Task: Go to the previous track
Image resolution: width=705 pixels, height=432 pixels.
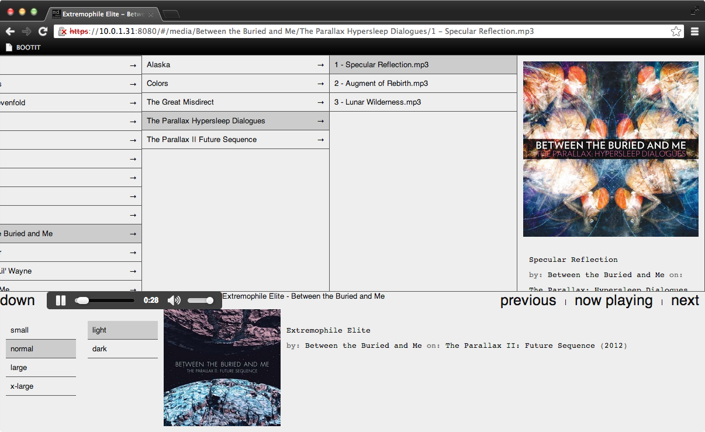Action: (528, 300)
